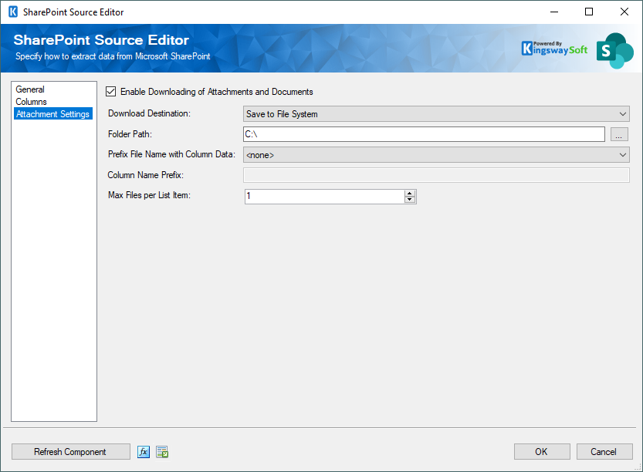This screenshot has width=643, height=472.
Task: Click the window title bar K icon
Action: (x=13, y=12)
